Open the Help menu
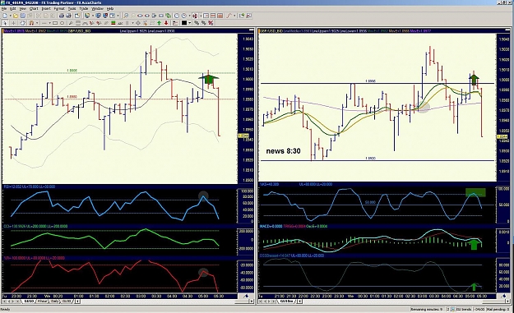 [110, 8]
